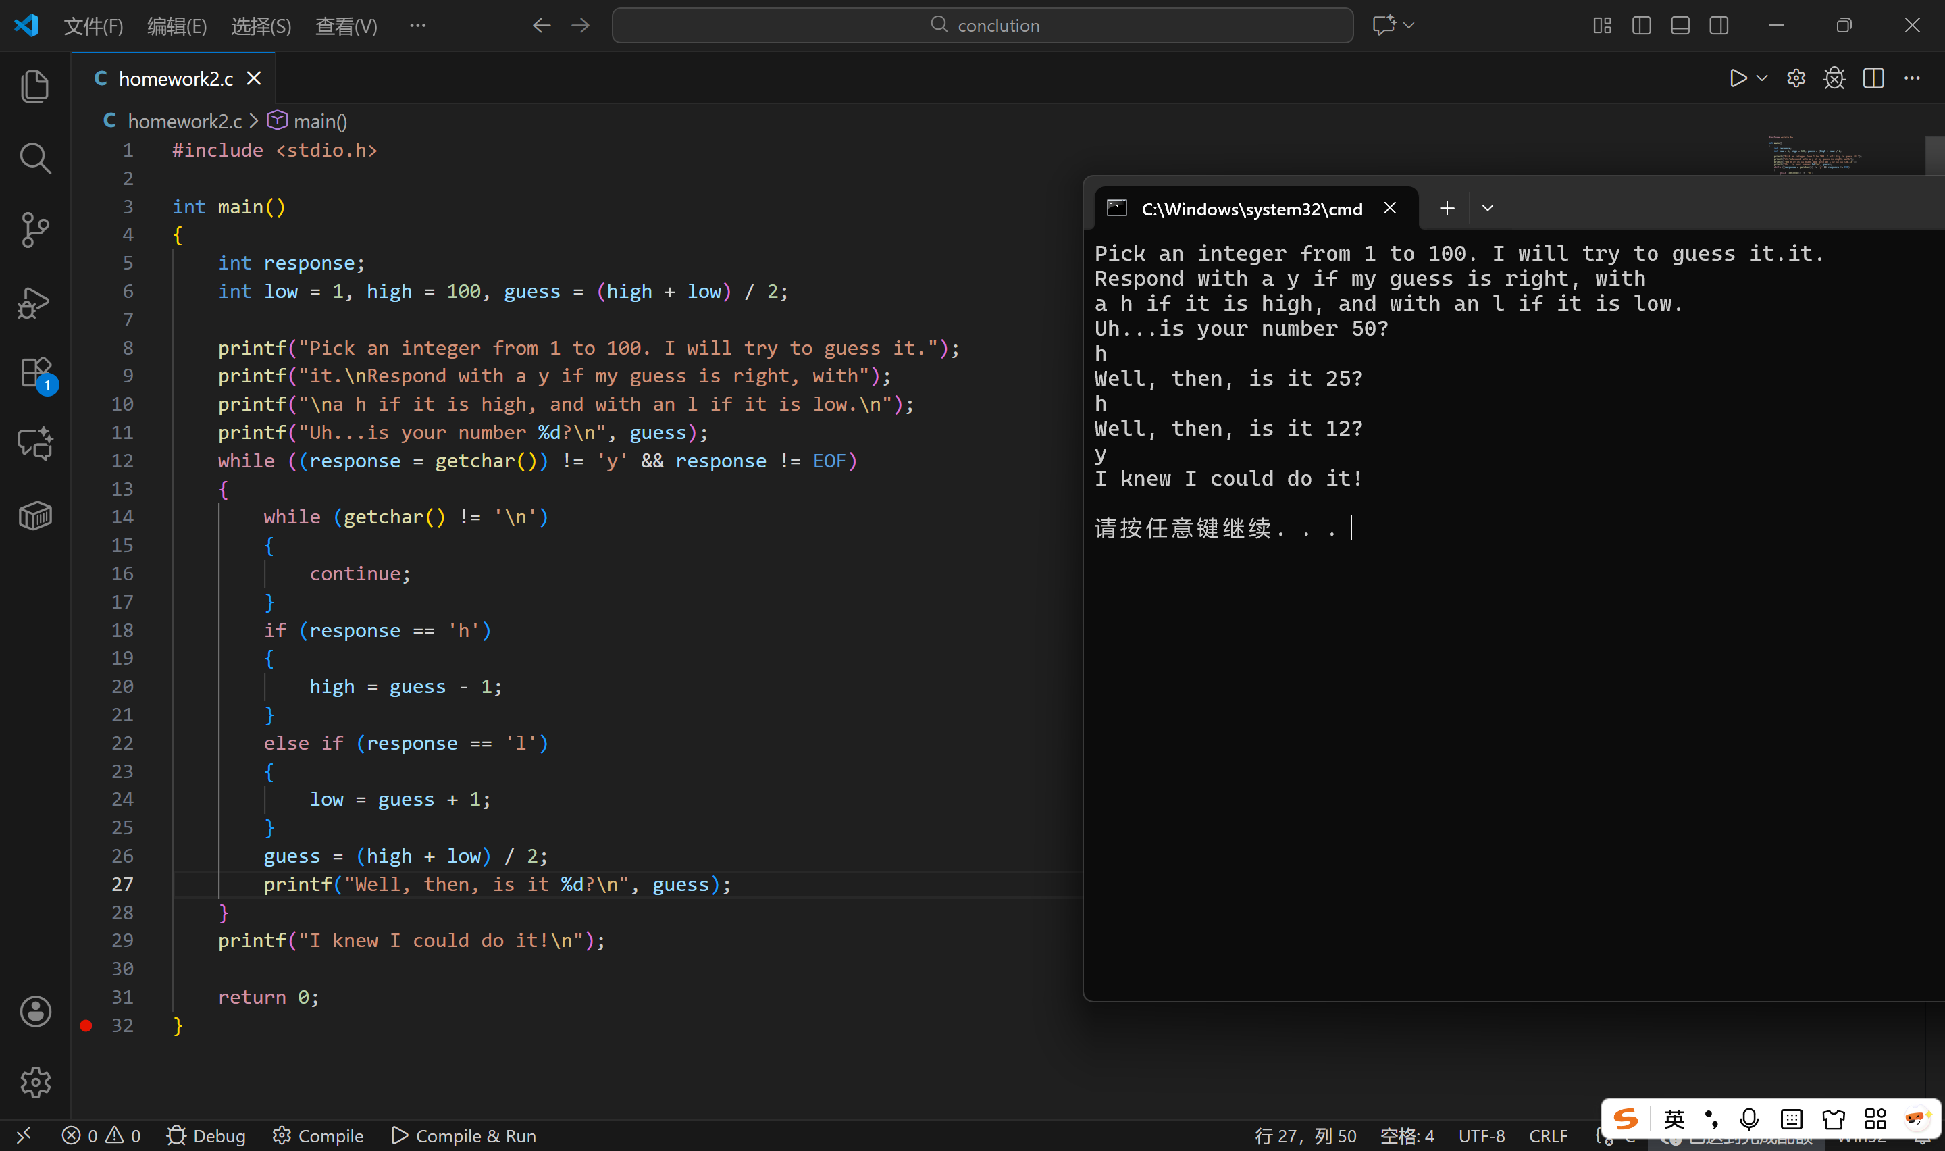The width and height of the screenshot is (1945, 1151).
Task: Toggle the primary side bar layout button
Action: (1640, 26)
